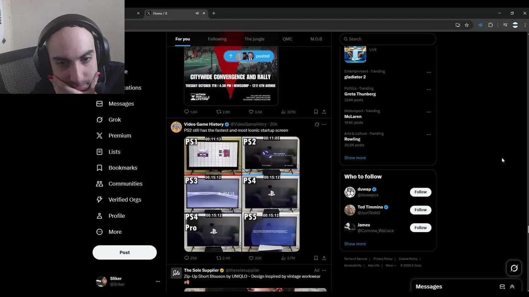Expand the Messages drawer

[x=512, y=287]
